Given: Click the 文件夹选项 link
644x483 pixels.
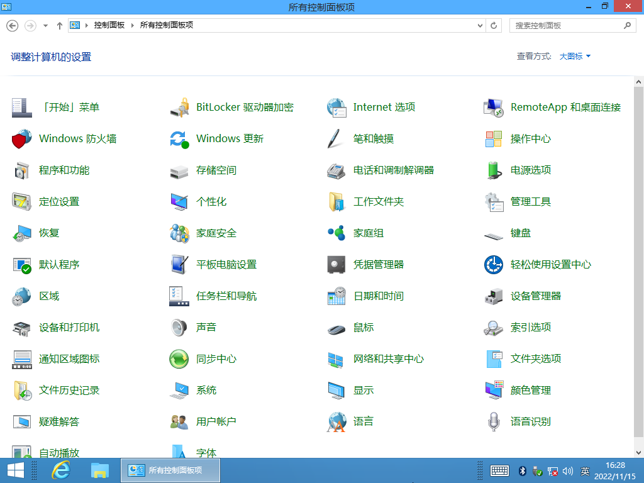Looking at the screenshot, I should (536, 359).
